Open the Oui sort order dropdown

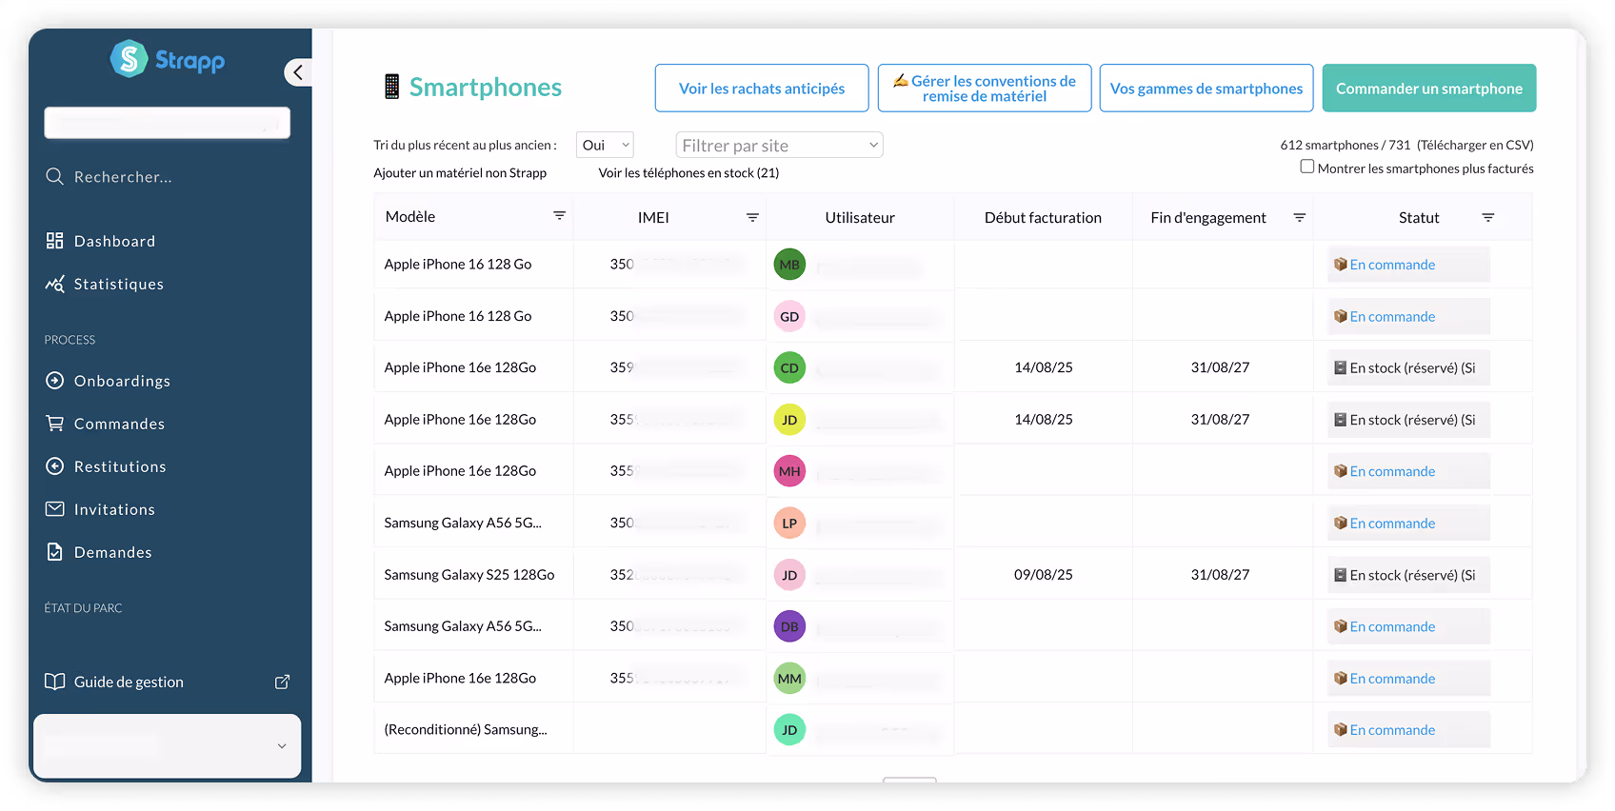[606, 146]
